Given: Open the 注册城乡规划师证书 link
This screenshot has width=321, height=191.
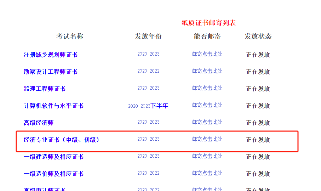Looking at the screenshot, I should click(x=50, y=55).
